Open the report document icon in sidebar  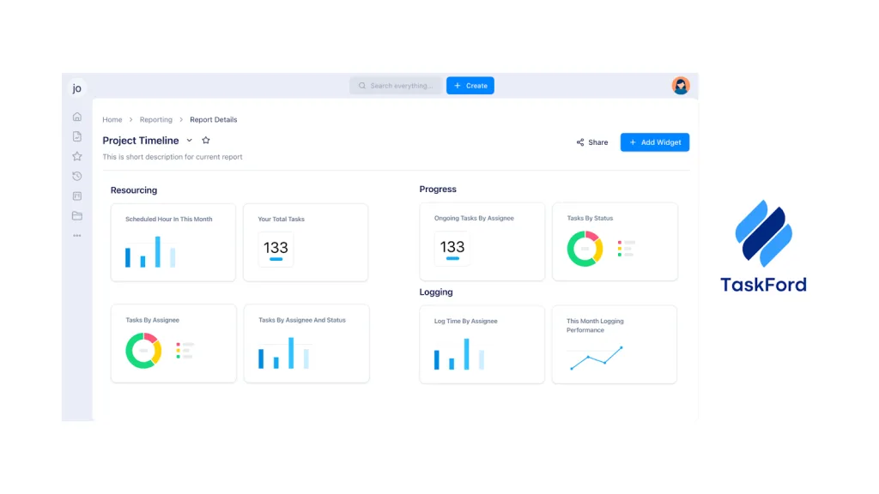pyautogui.click(x=77, y=136)
